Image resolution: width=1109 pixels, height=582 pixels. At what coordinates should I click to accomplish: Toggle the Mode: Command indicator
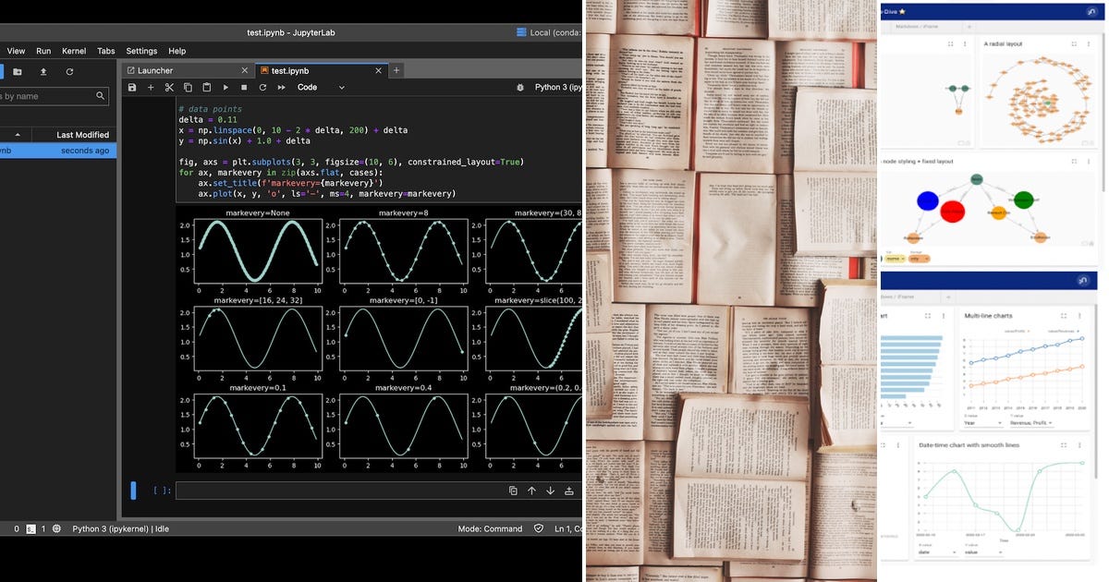pos(489,528)
